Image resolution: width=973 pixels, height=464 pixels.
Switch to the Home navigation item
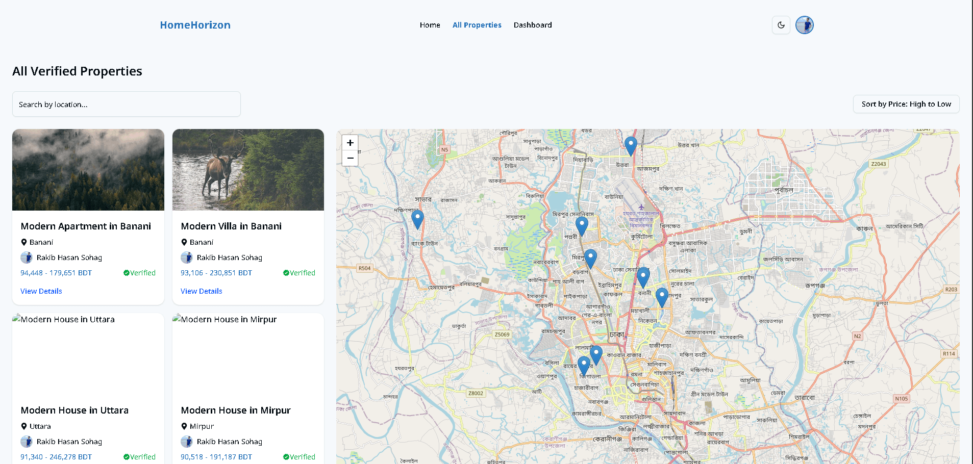click(430, 25)
